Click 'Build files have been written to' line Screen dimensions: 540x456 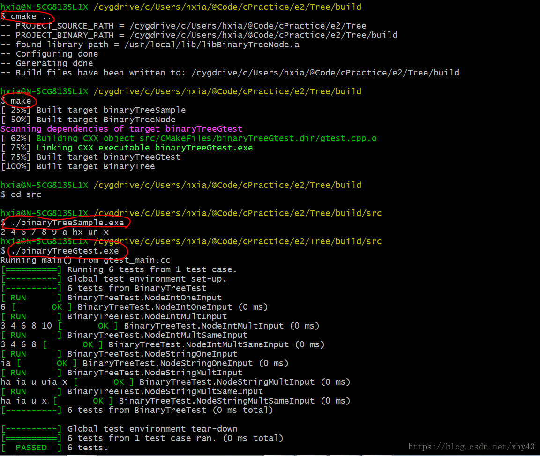[x=230, y=73]
